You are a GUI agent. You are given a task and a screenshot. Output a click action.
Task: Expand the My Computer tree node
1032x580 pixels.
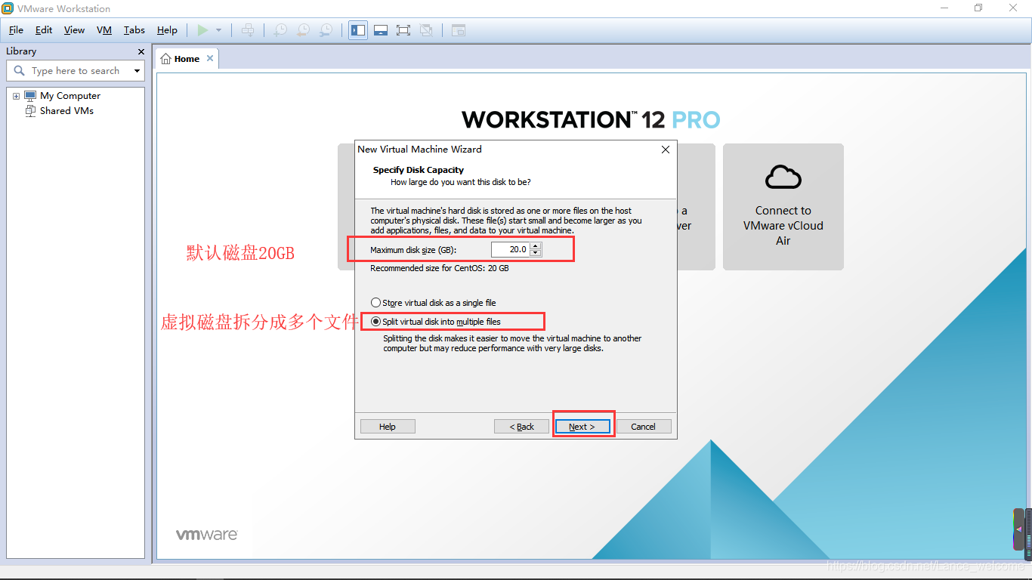(x=16, y=96)
